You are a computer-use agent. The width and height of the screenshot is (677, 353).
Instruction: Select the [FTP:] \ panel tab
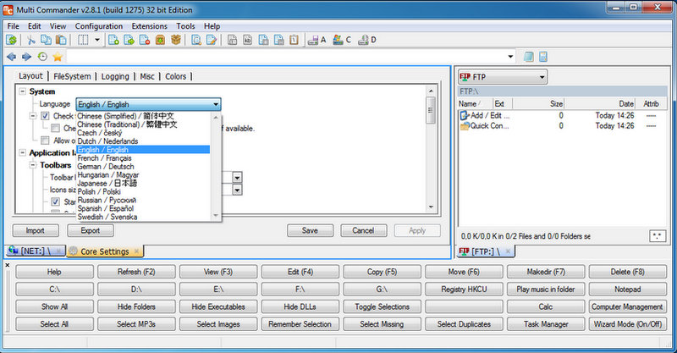486,251
